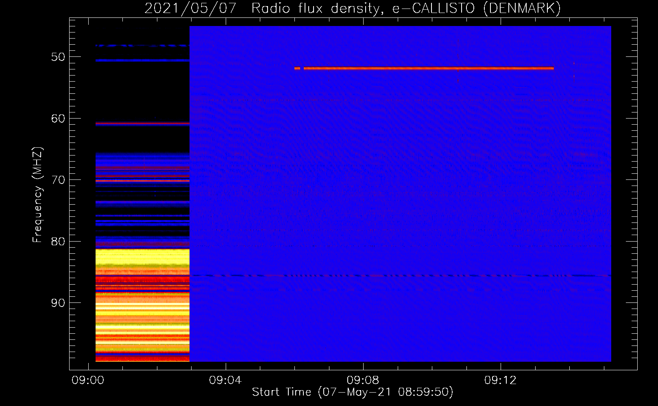Viewport: 658px width, 406px height.
Task: Click the 'Start Time (07-May-21 08:59:50)' label
Action: [x=353, y=392]
